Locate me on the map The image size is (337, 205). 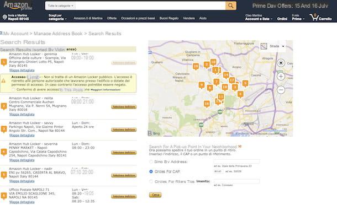[x=281, y=63]
